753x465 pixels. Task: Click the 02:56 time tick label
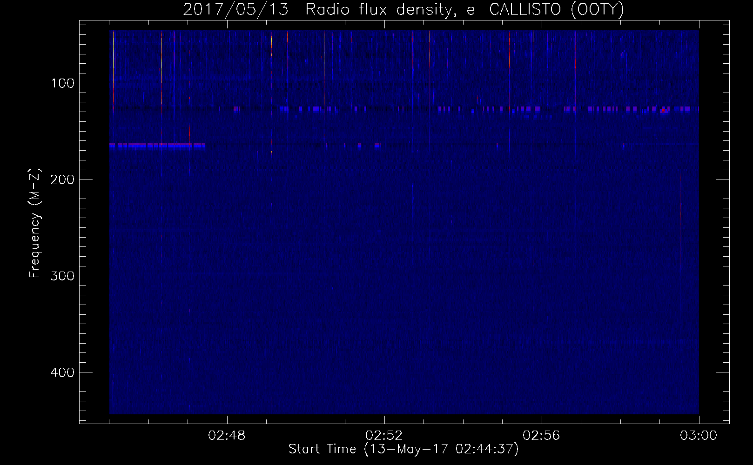point(542,436)
